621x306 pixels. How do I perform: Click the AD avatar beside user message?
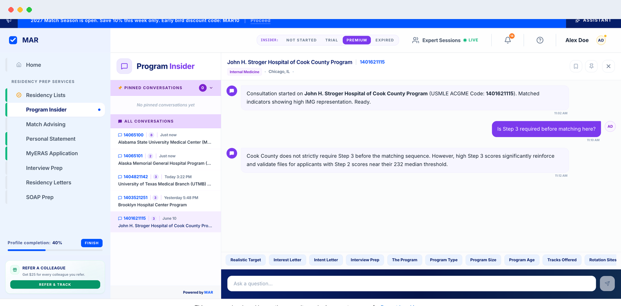point(610,126)
